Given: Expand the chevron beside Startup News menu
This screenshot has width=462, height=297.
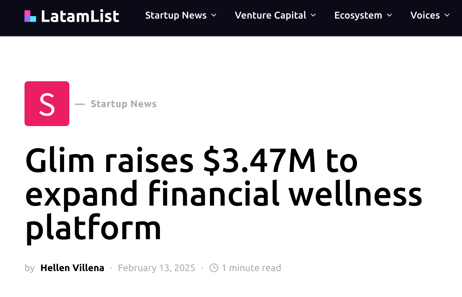Looking at the screenshot, I should [x=214, y=15].
